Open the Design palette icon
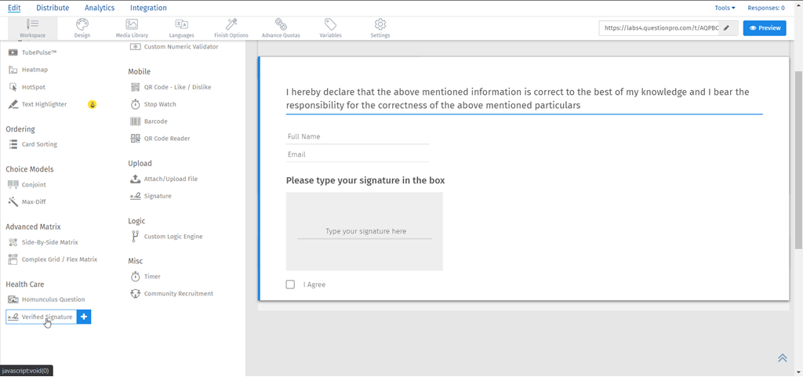Image resolution: width=803 pixels, height=377 pixels. tap(82, 28)
